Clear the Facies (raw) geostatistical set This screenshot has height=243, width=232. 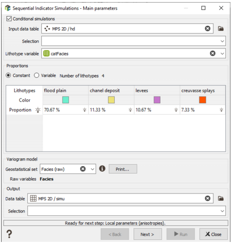click(x=83, y=169)
